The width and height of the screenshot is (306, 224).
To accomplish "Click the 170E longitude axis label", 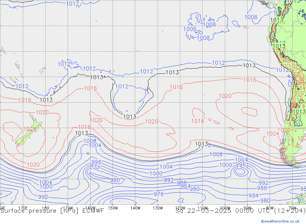I will click(x=23, y=208).
